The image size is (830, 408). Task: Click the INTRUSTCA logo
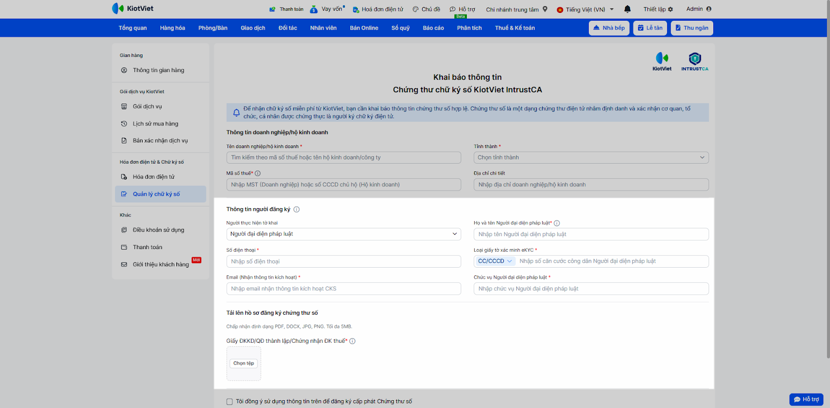(695, 61)
